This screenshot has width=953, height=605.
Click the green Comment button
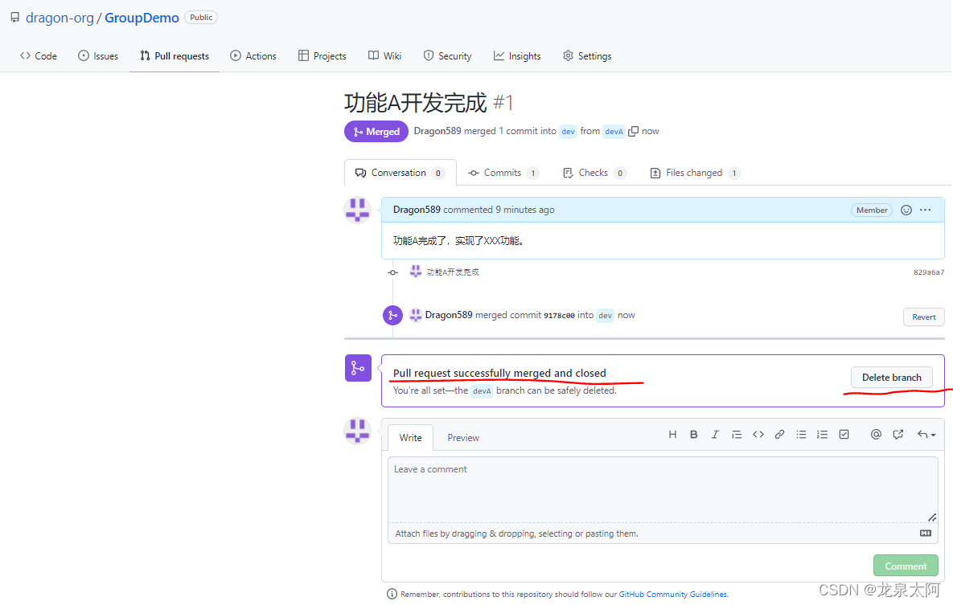(x=906, y=566)
